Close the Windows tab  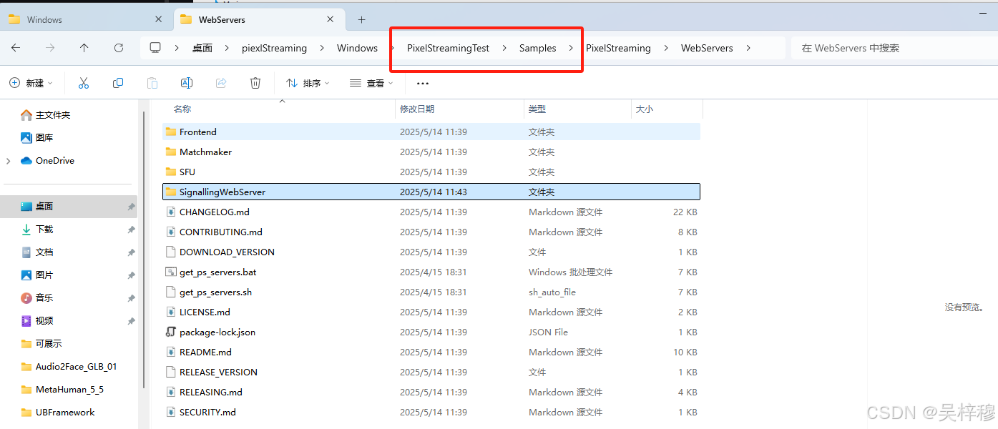[x=159, y=19]
